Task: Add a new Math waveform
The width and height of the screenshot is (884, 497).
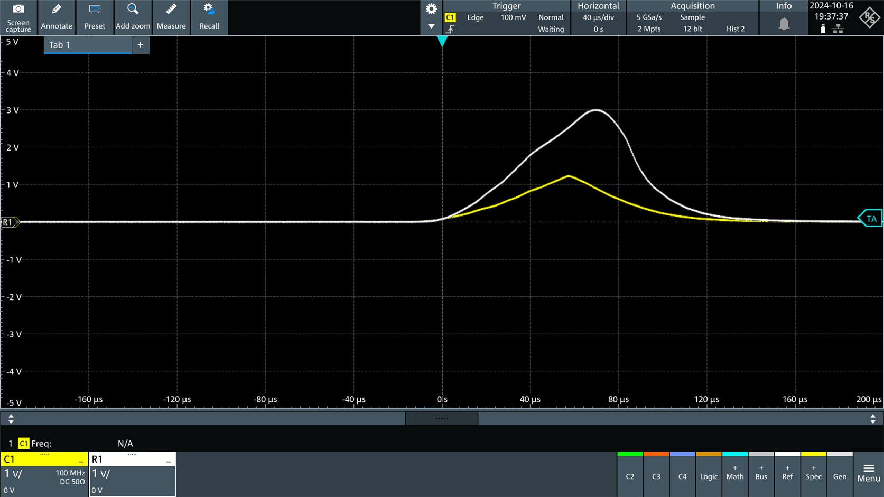Action: [x=734, y=474]
